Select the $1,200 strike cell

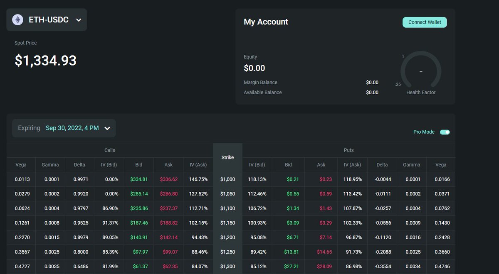pos(227,237)
